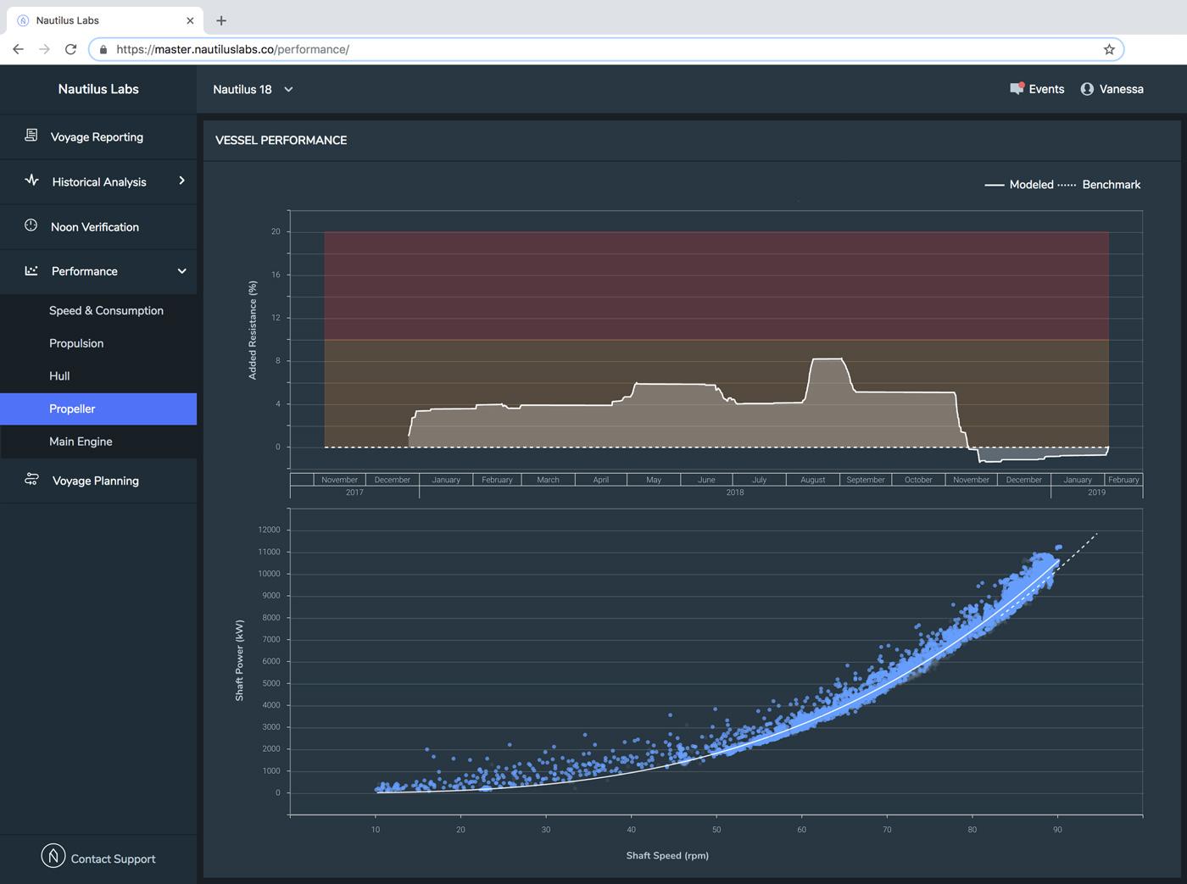Toggle the Benchmark legend entry

click(x=1099, y=184)
